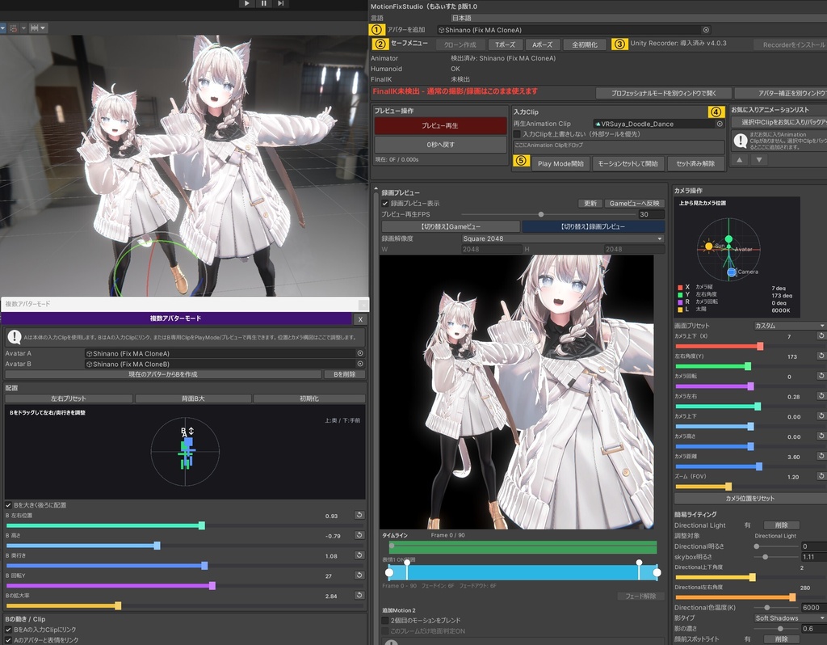
Task: Click the 現在のアバターからBを作成 button
Action: coord(163,374)
